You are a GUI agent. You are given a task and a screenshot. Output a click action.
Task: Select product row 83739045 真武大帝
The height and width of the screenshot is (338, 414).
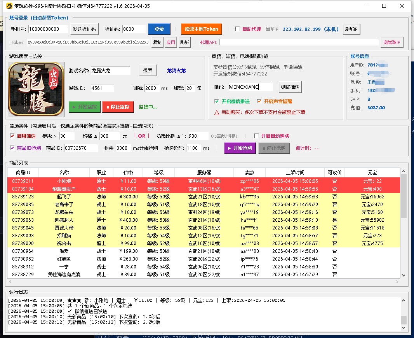click(204, 228)
